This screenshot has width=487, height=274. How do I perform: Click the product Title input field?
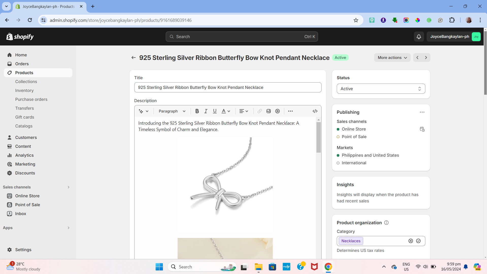[228, 88]
